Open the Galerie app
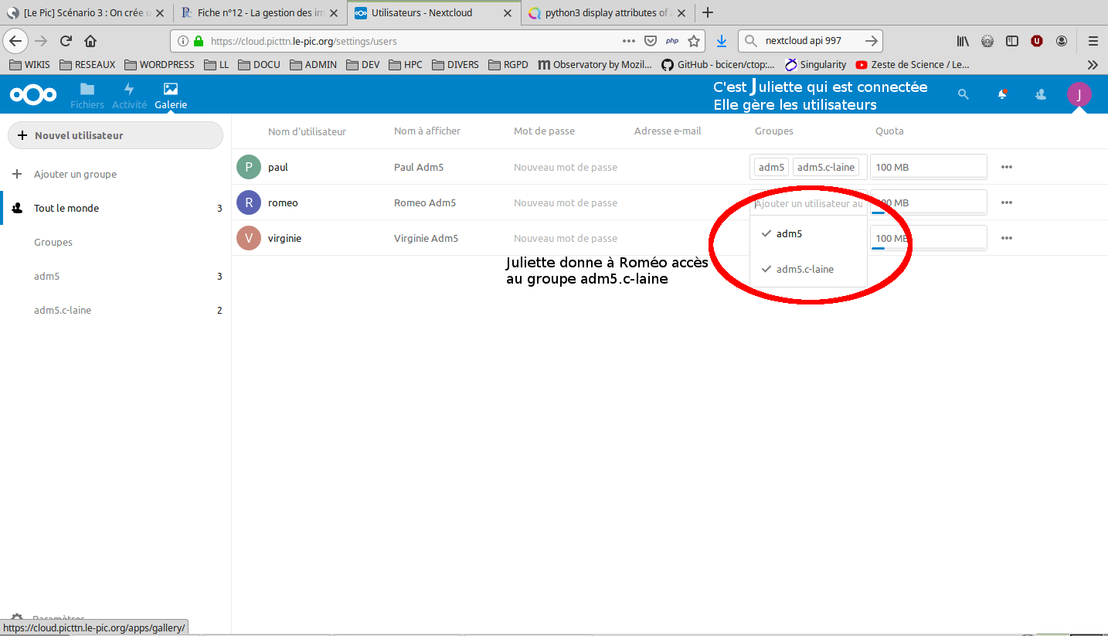1108x636 pixels. coord(171,95)
